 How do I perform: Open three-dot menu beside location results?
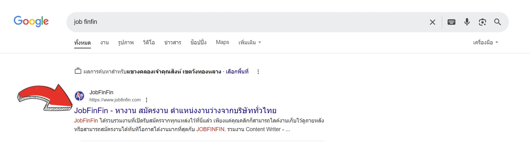258,72
